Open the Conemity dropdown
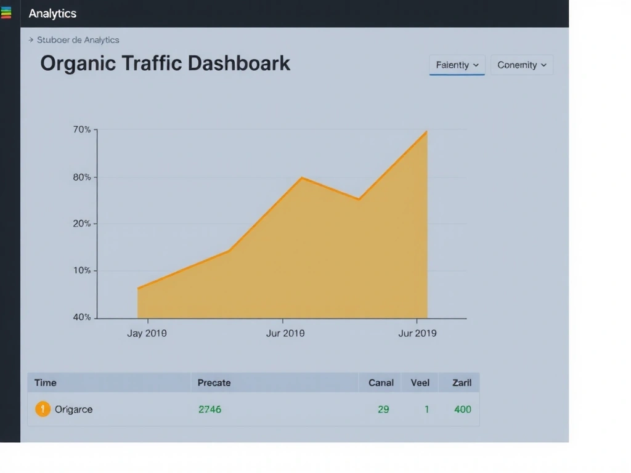This screenshot has width=631, height=473. click(x=521, y=65)
